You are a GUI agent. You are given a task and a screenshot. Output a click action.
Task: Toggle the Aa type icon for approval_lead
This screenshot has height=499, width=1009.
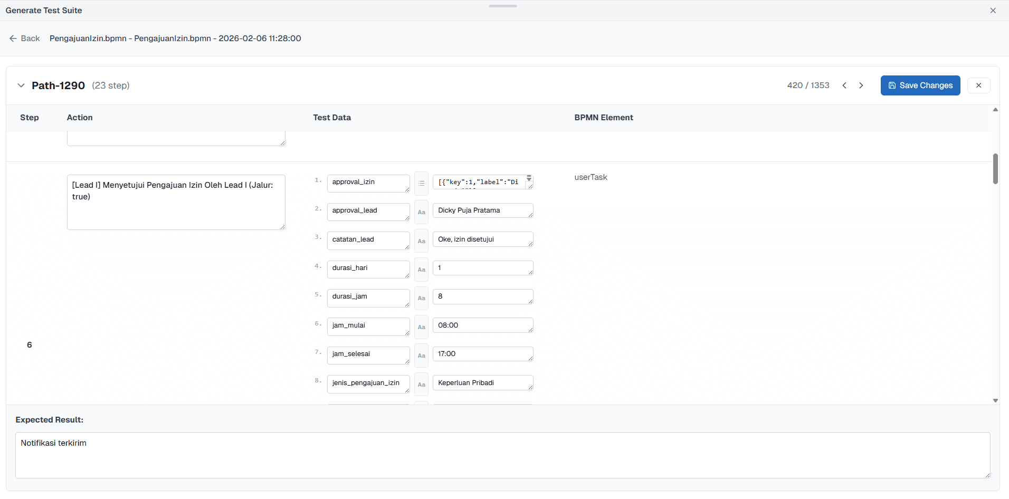pyautogui.click(x=421, y=212)
